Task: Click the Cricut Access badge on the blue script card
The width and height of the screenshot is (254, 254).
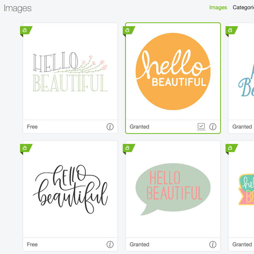Action: (232, 31)
